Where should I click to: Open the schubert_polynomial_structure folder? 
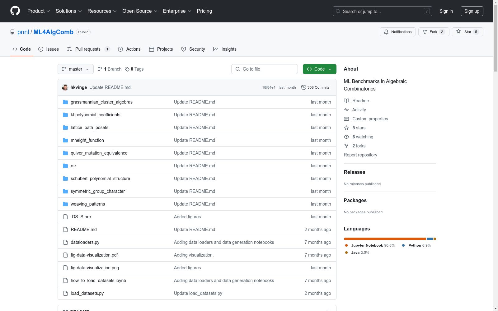[x=100, y=179]
